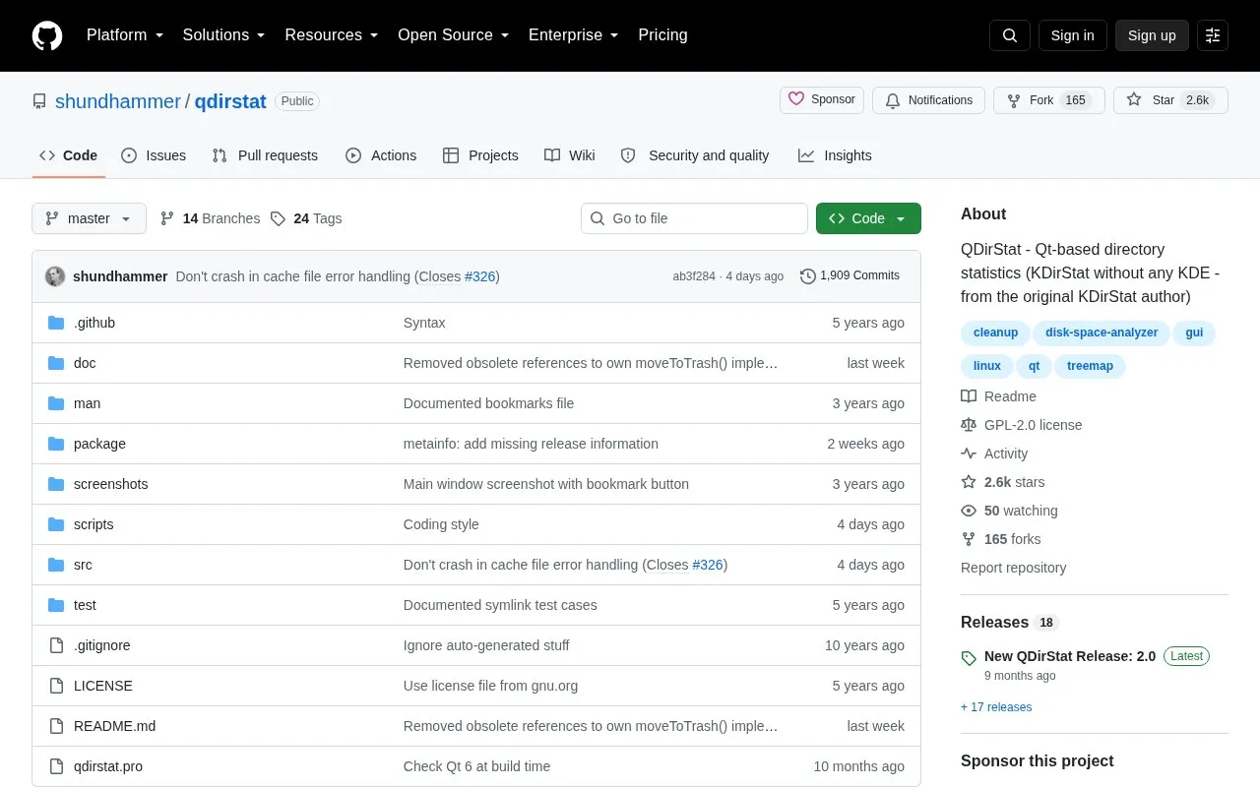Click the GitHub logo icon
The width and height of the screenshot is (1260, 787).
coord(47,35)
